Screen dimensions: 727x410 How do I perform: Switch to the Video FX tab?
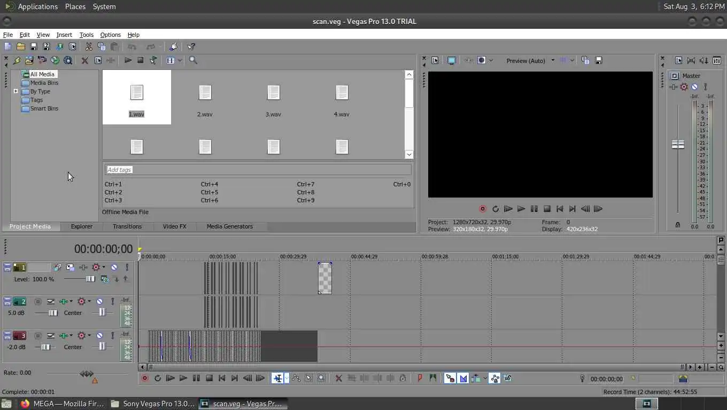coord(174,226)
